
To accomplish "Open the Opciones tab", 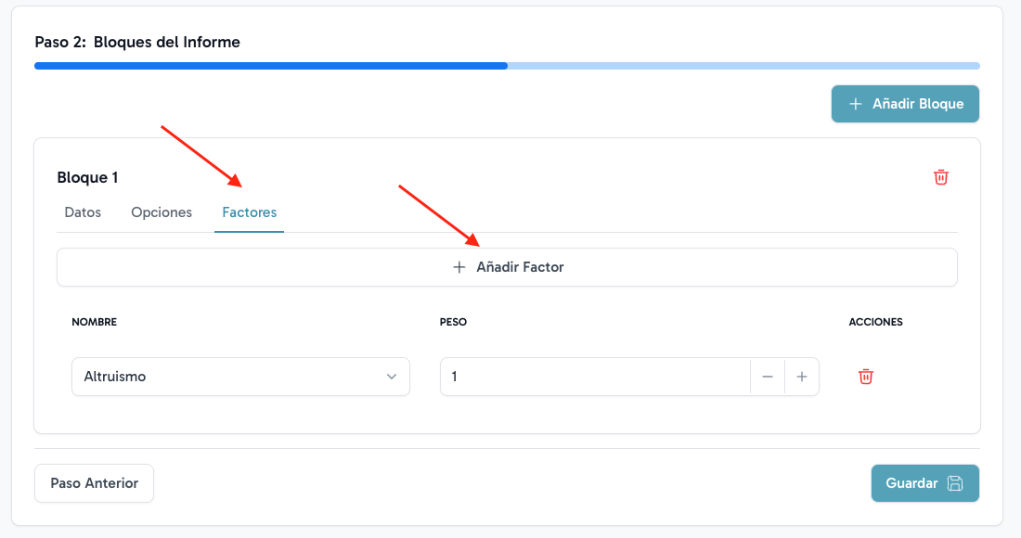I will click(162, 212).
